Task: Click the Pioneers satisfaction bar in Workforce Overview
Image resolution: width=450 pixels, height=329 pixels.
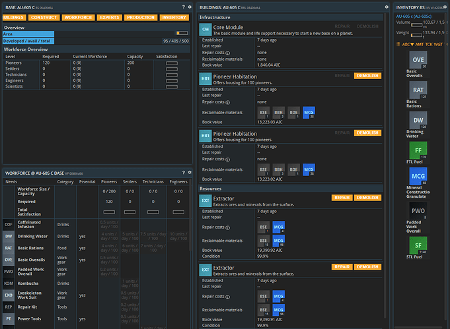Action: click(172, 63)
